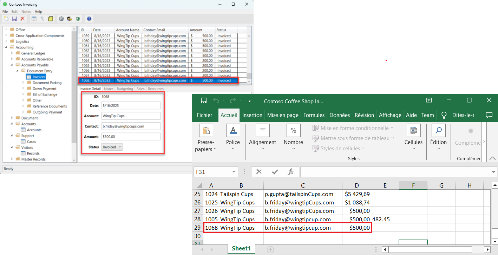Screen dimensions: 498x255
Task: Click the New document icon in Contoso Invoicing toolbar
Action: (x=6, y=19)
